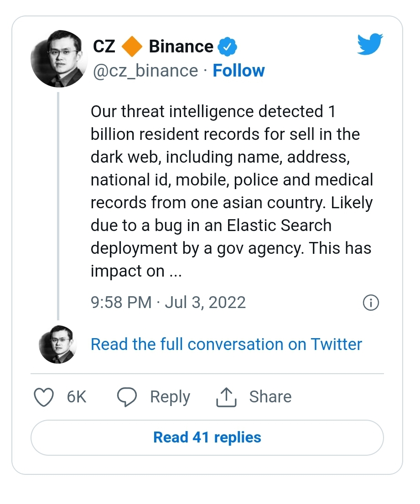420x504 pixels.
Task: Click the 6K likes count
Action: coord(77,397)
